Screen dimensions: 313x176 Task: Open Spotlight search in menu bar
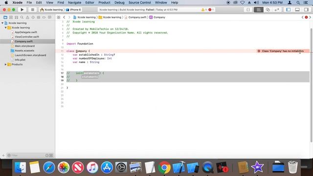tap(298, 2)
